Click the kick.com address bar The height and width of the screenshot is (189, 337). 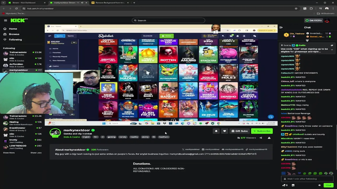(x=158, y=8)
